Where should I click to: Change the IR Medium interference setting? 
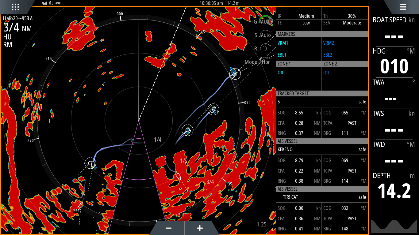[x=306, y=16]
